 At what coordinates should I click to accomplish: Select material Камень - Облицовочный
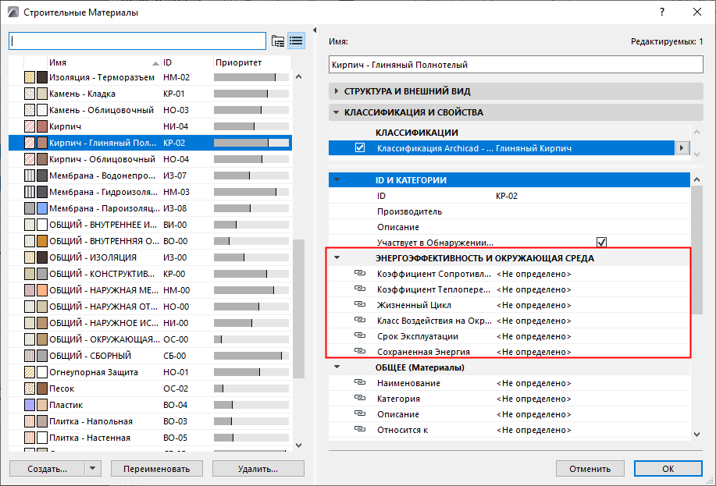(102, 110)
